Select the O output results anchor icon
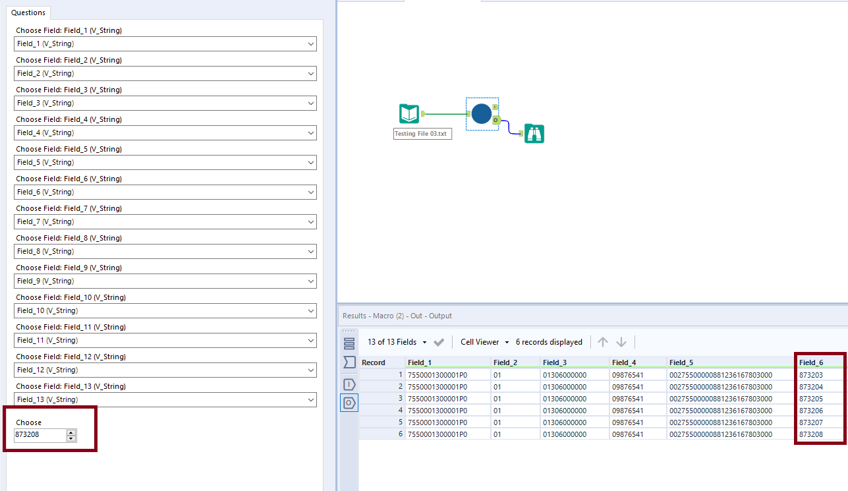The height and width of the screenshot is (491, 848). [x=349, y=403]
